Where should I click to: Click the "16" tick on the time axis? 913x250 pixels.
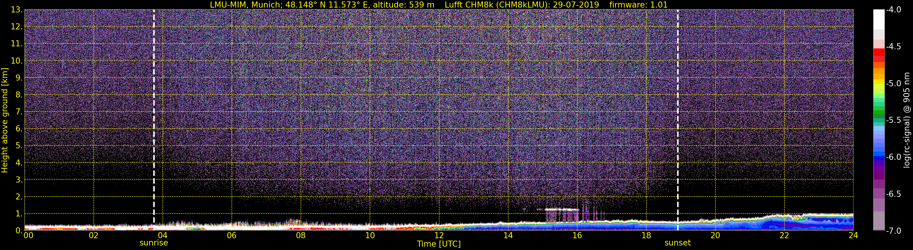coord(577,235)
